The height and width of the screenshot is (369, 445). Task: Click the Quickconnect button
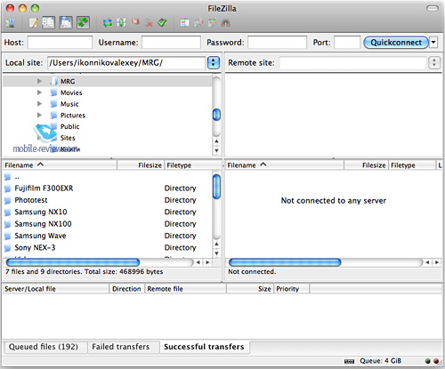pos(396,43)
